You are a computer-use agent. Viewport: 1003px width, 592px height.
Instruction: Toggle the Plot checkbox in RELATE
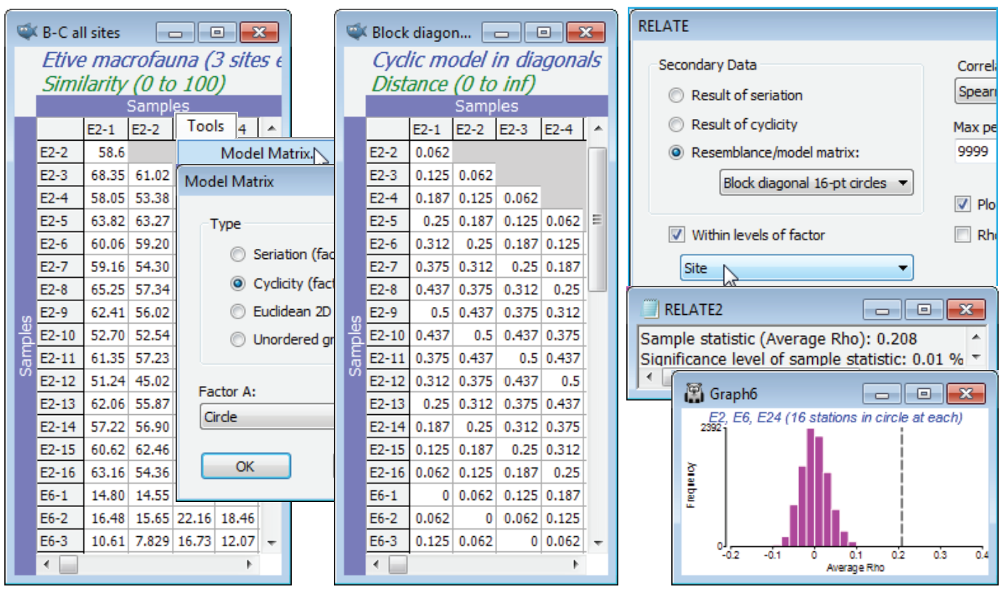point(962,205)
